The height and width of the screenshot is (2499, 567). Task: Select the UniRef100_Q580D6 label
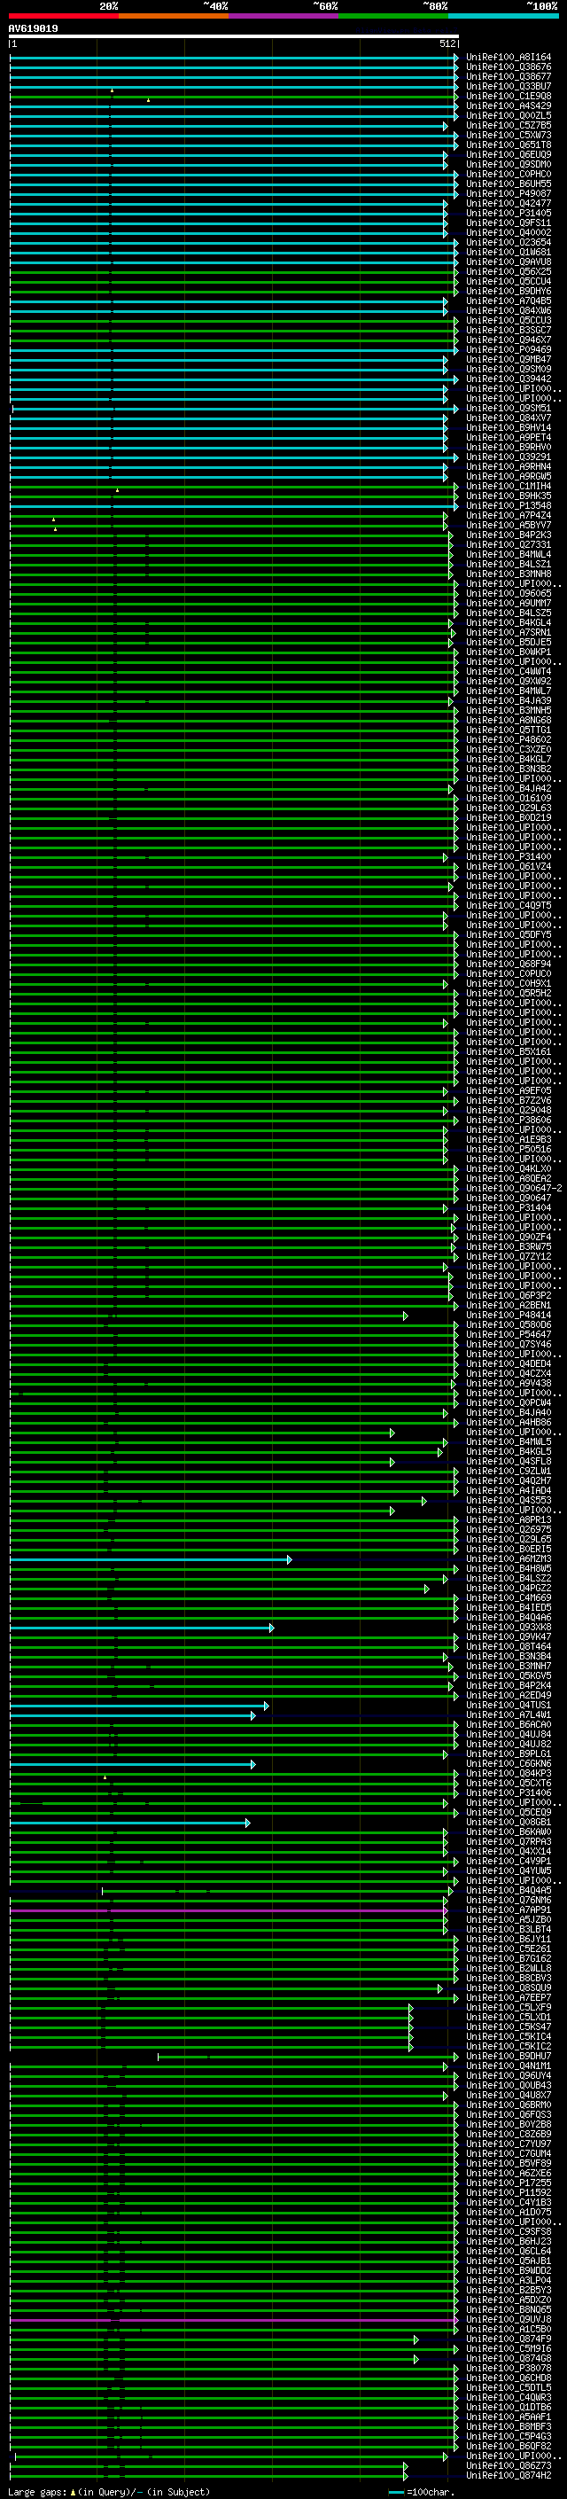[509, 1325]
